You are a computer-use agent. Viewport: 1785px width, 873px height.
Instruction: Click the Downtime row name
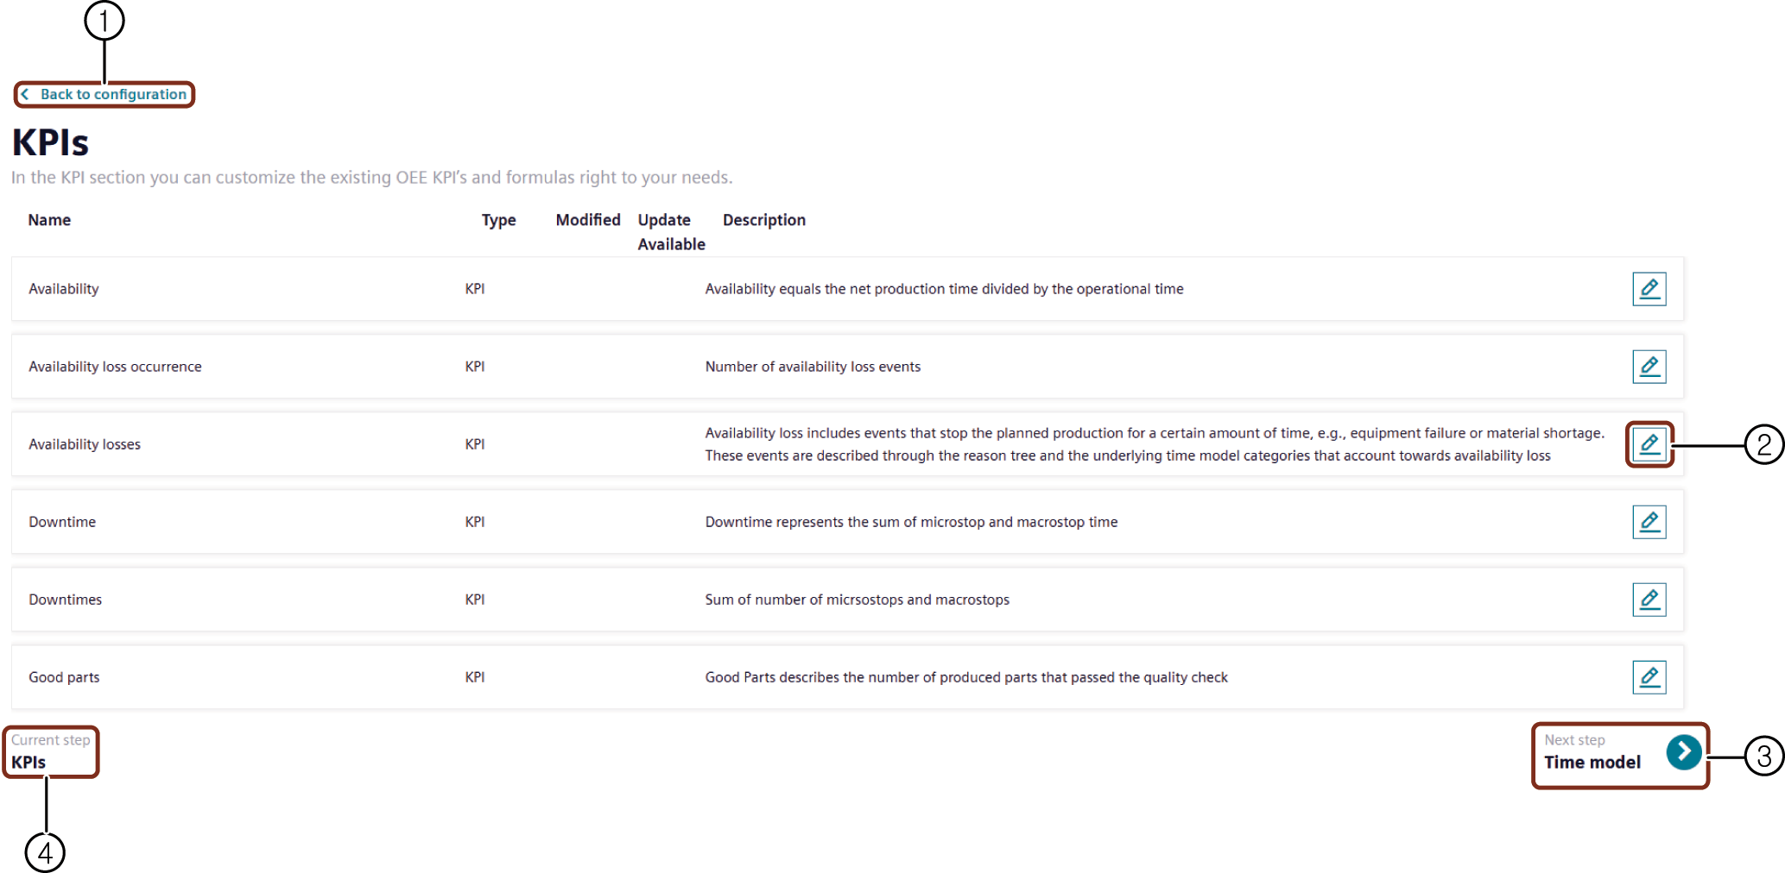(x=62, y=522)
